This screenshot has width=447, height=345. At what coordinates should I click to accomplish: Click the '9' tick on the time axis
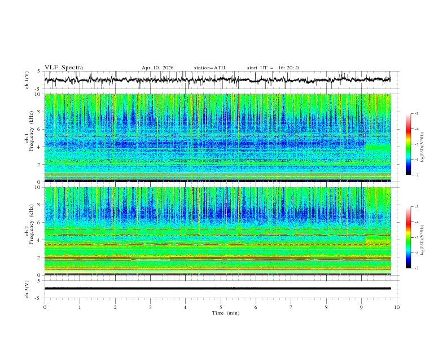click(361, 307)
